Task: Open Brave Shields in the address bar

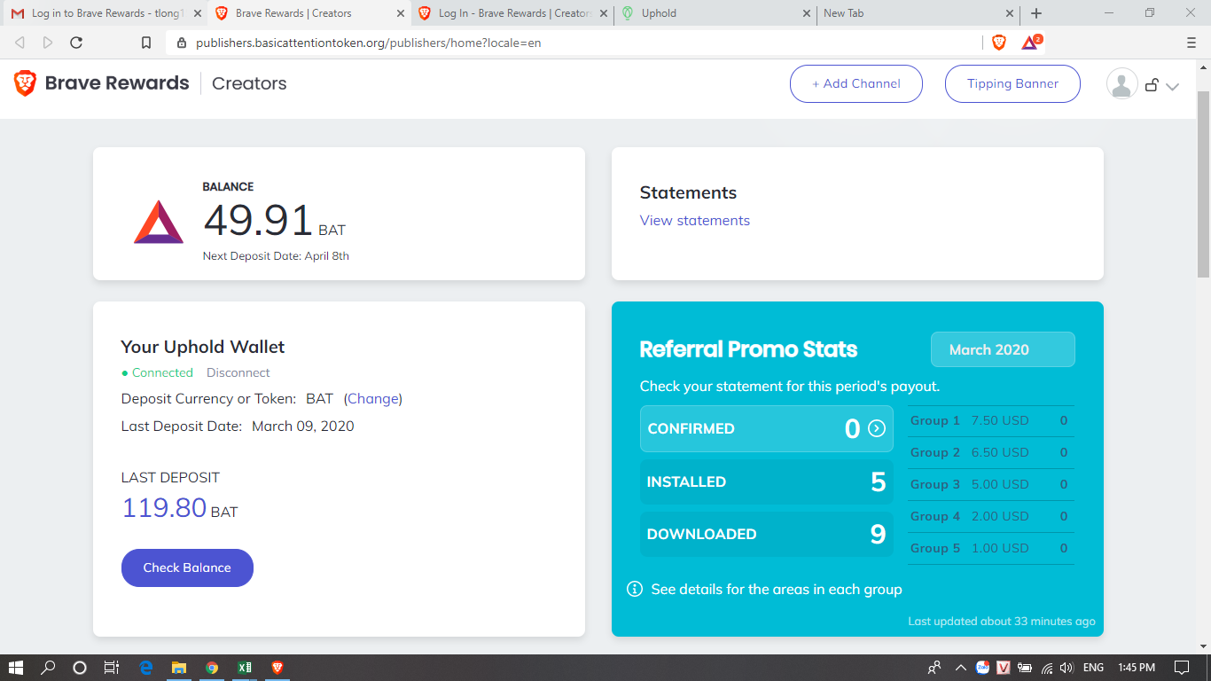Action: pos(998,42)
